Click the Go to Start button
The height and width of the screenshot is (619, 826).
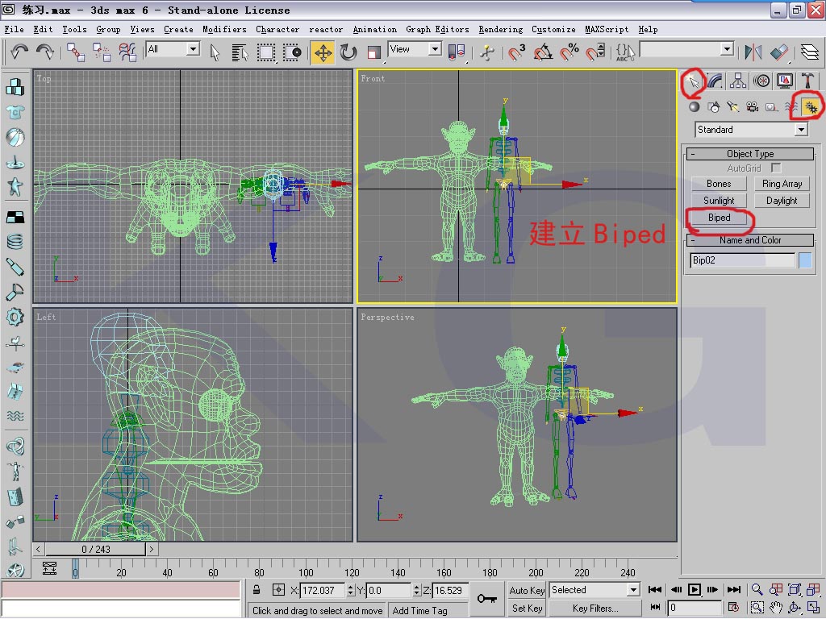(x=655, y=589)
